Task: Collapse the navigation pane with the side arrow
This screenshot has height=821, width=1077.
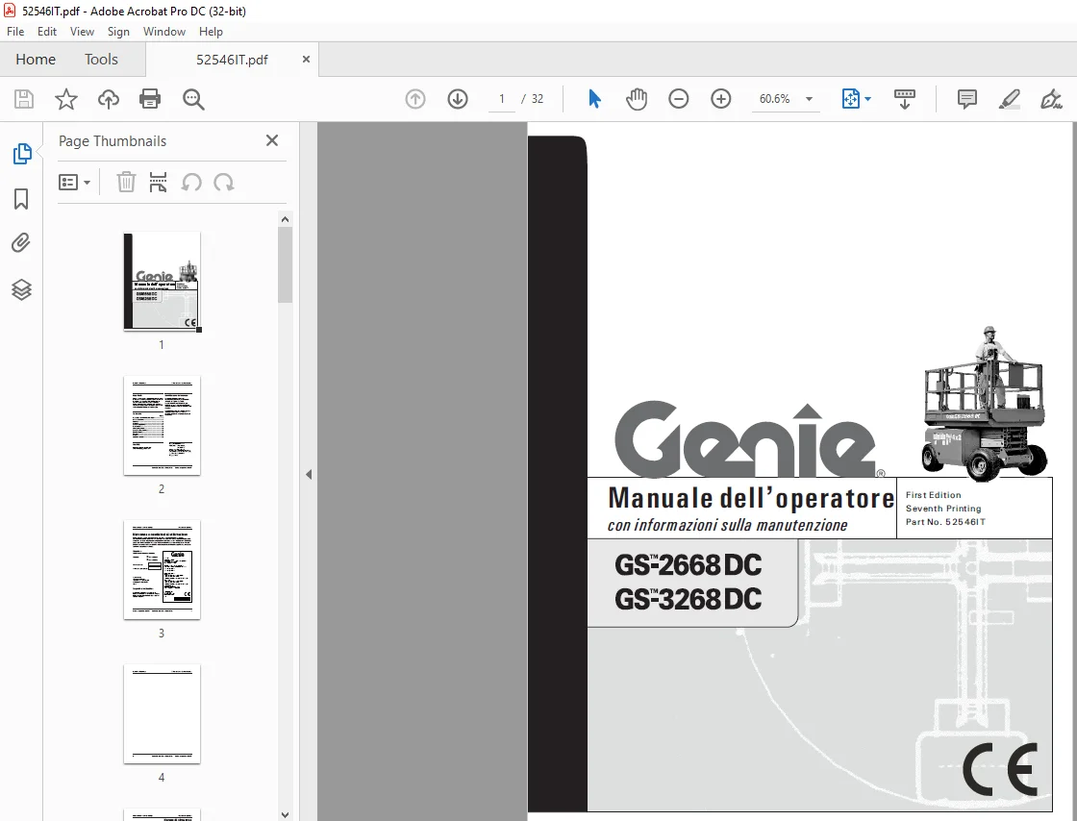Action: tap(309, 474)
